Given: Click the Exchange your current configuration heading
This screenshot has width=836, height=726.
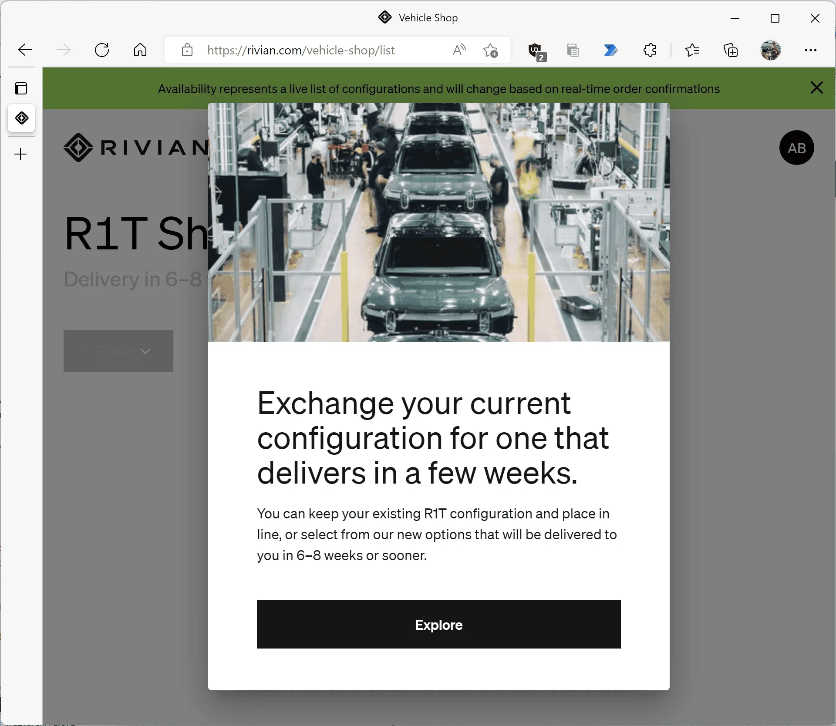Looking at the screenshot, I should point(433,438).
